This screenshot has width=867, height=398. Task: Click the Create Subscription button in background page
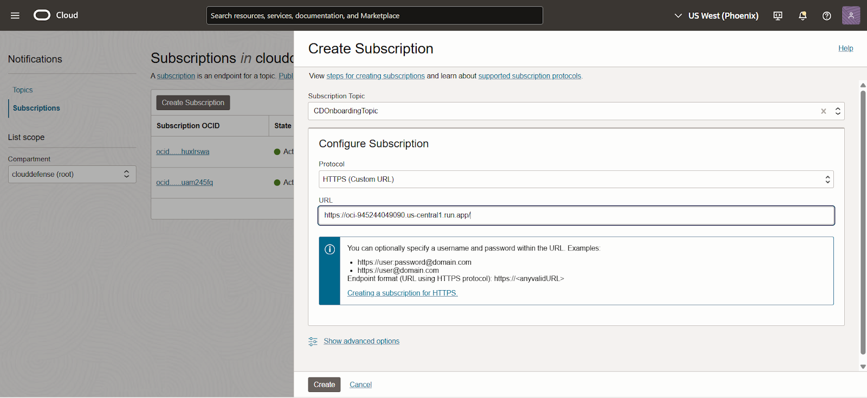pyautogui.click(x=193, y=102)
